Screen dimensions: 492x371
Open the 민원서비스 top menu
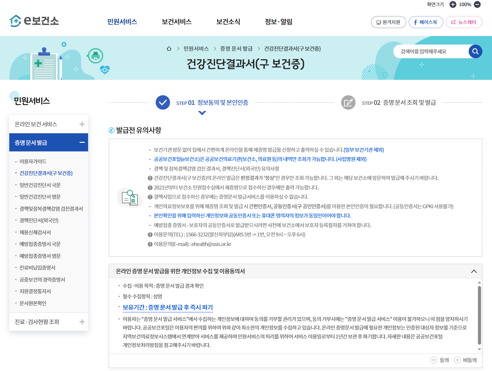point(122,22)
